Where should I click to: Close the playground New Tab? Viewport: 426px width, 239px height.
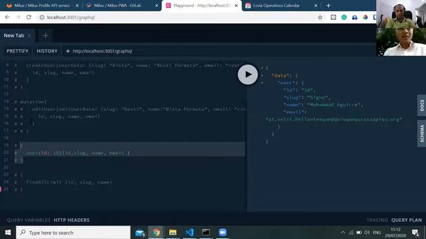(x=29, y=35)
